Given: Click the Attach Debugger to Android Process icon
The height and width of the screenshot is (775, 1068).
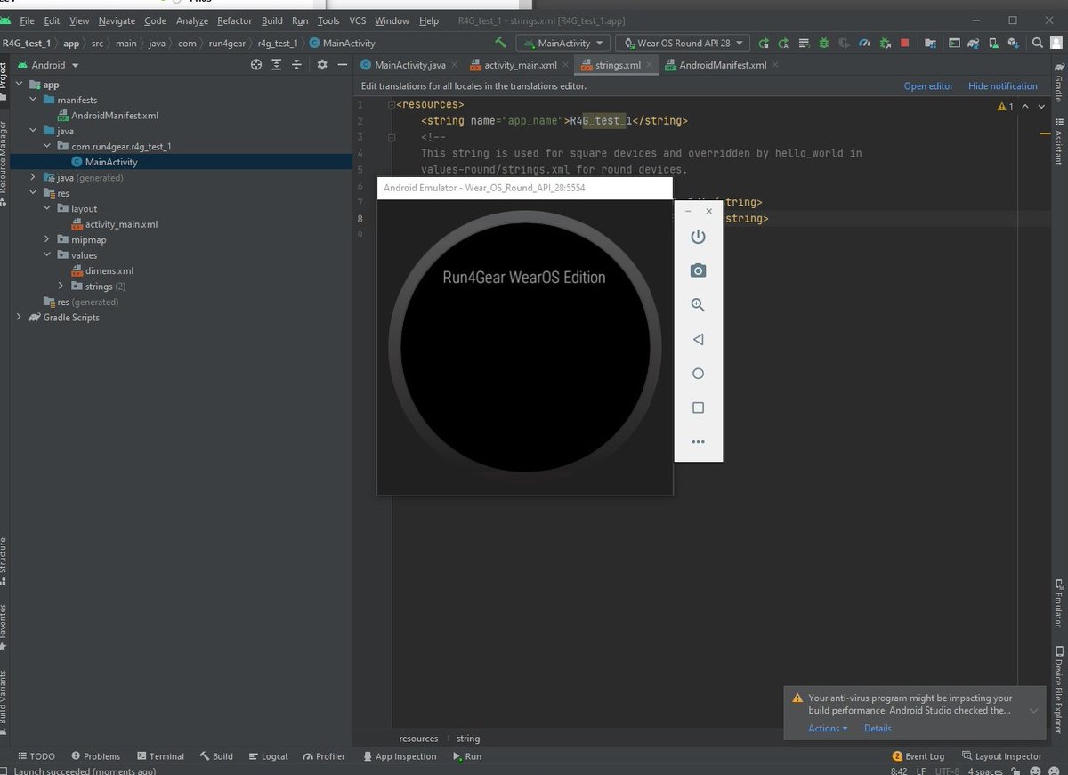Looking at the screenshot, I should pos(885,43).
